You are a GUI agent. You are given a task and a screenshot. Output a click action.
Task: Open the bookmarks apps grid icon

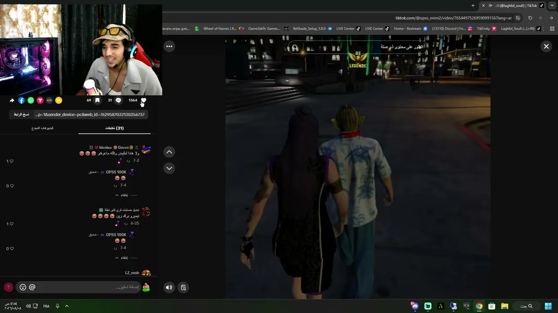click(x=552, y=29)
